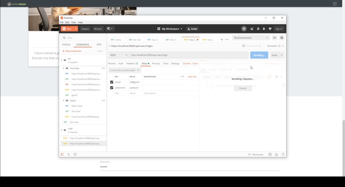Open the tab options three-dot menu
The image size is (345, 187).
coord(227,40)
